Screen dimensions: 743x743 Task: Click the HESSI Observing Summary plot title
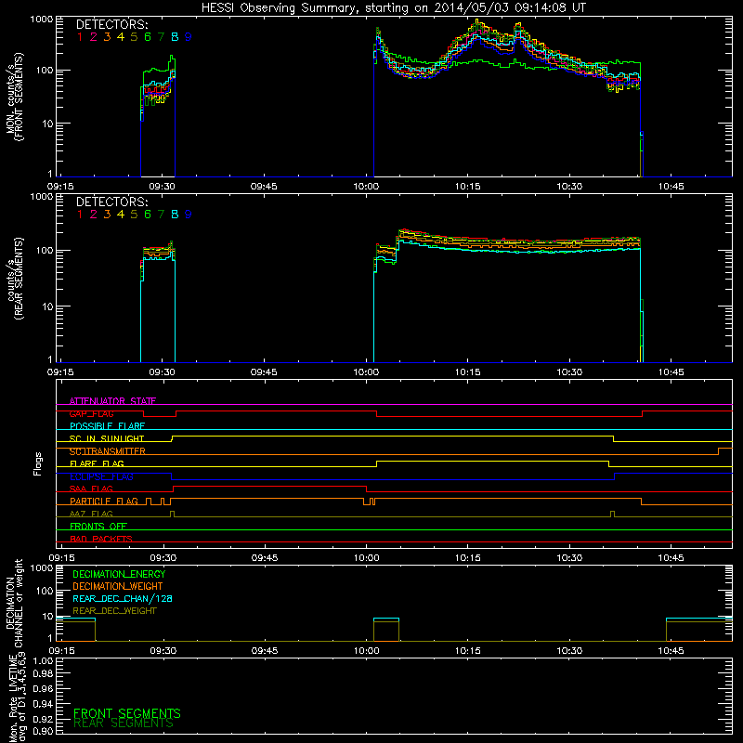(x=394, y=7)
